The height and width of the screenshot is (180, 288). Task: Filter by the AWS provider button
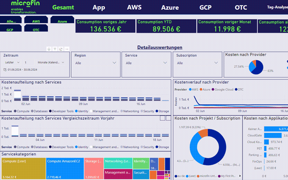[x=36, y=20]
